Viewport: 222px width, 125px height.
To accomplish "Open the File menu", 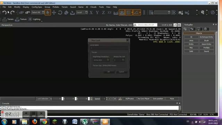I will [x=4, y=7].
